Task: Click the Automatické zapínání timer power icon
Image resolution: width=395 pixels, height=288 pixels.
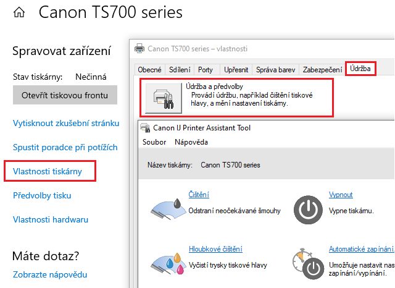Action: click(307, 264)
